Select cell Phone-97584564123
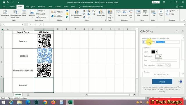186x105 pixels. 23,71
